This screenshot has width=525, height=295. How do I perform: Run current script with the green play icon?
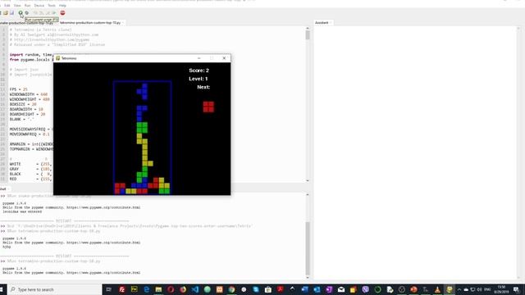[x=21, y=13]
